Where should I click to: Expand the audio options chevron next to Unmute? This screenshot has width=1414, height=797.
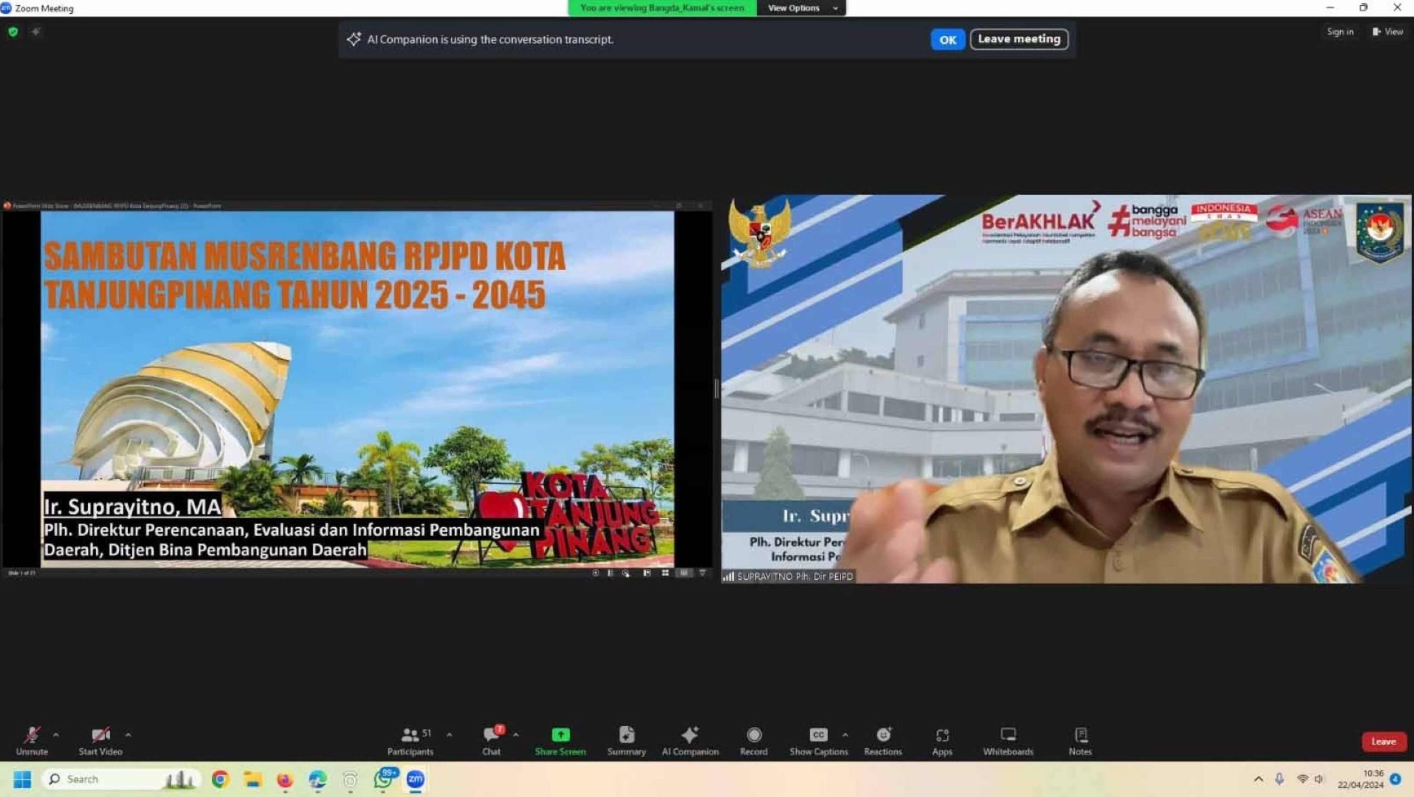tap(55, 734)
